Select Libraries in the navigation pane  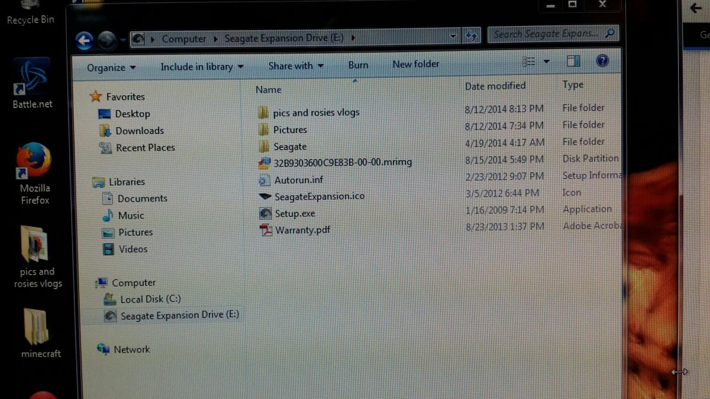[x=127, y=182]
